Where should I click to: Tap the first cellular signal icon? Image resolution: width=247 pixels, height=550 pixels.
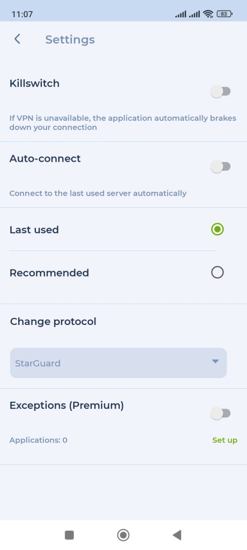pyautogui.click(x=181, y=14)
